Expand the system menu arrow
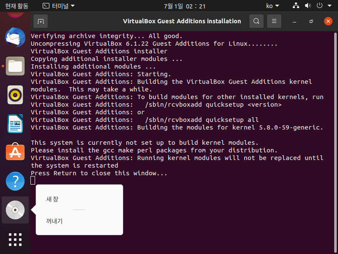The width and height of the screenshot is (338, 254). tap(330, 6)
